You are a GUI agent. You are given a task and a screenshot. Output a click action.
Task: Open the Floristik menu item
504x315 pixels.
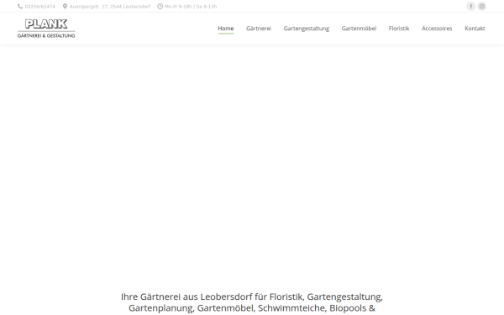399,29
